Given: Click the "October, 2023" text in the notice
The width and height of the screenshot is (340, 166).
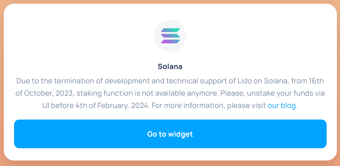Looking at the screenshot, I should click(45, 94).
